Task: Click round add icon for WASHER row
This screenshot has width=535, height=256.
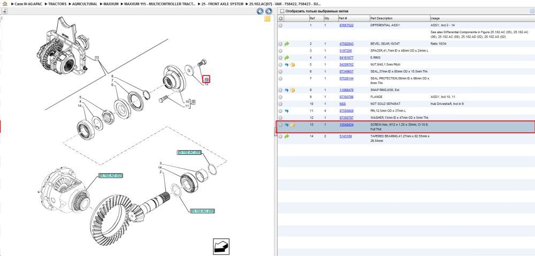Action: [x=280, y=118]
